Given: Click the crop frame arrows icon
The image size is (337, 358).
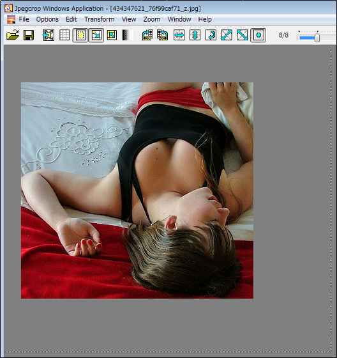Looking at the screenshot, I should coord(49,35).
